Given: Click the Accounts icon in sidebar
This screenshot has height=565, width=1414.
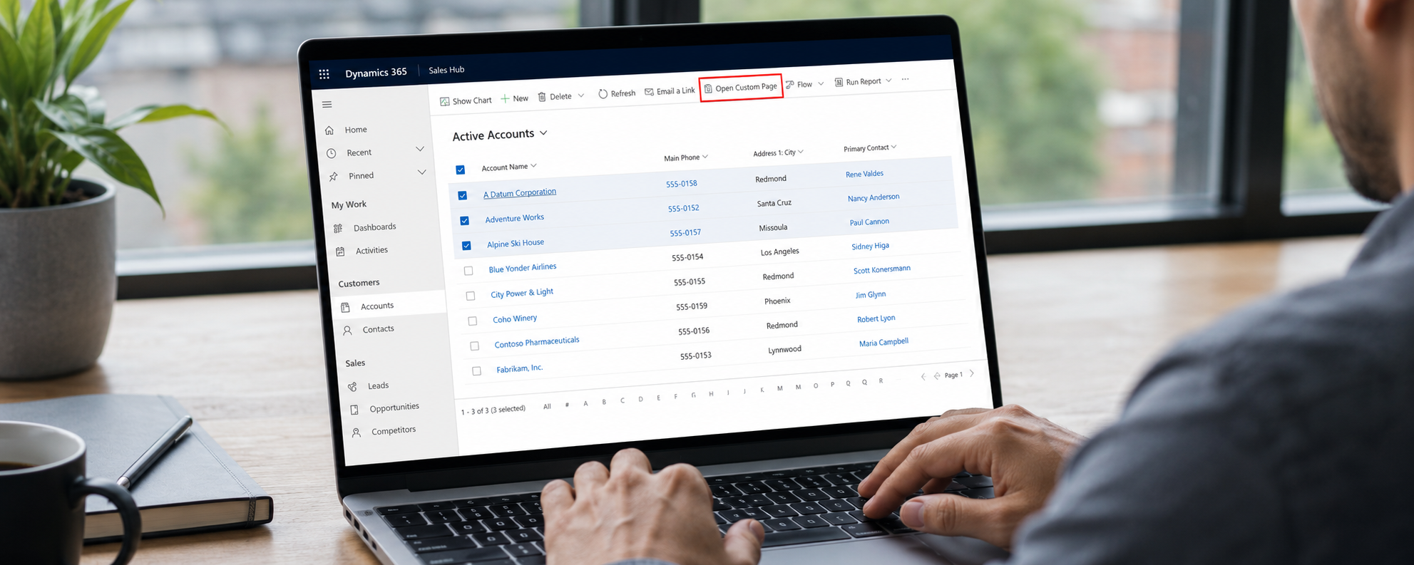Looking at the screenshot, I should click(345, 307).
